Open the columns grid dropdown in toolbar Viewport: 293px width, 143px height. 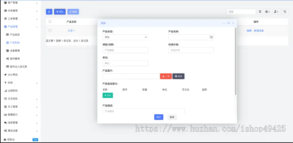tap(267, 12)
